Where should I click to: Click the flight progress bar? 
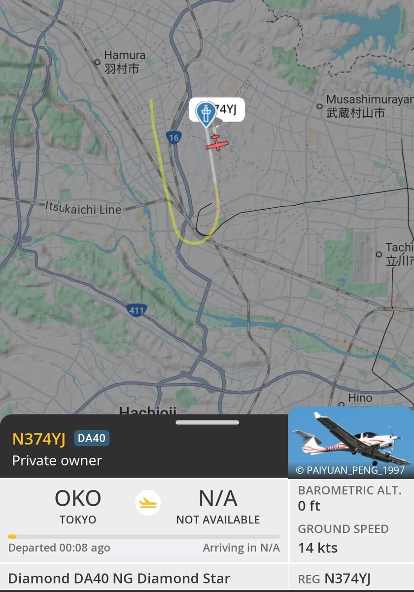[x=144, y=536]
